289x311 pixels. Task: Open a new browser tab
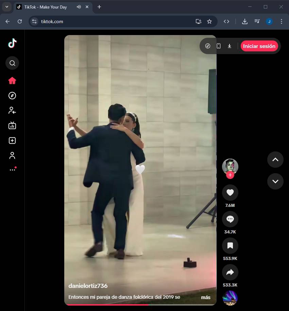coord(99,7)
